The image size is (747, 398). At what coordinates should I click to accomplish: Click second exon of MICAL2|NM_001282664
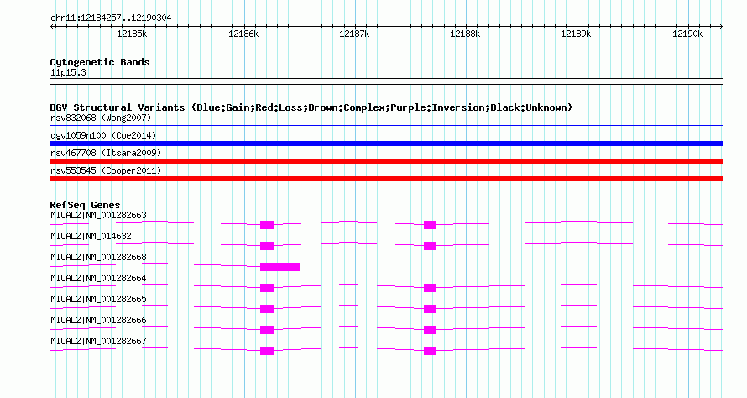pos(430,288)
